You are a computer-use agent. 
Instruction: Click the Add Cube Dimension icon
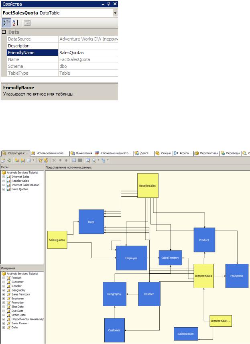coord(41,161)
